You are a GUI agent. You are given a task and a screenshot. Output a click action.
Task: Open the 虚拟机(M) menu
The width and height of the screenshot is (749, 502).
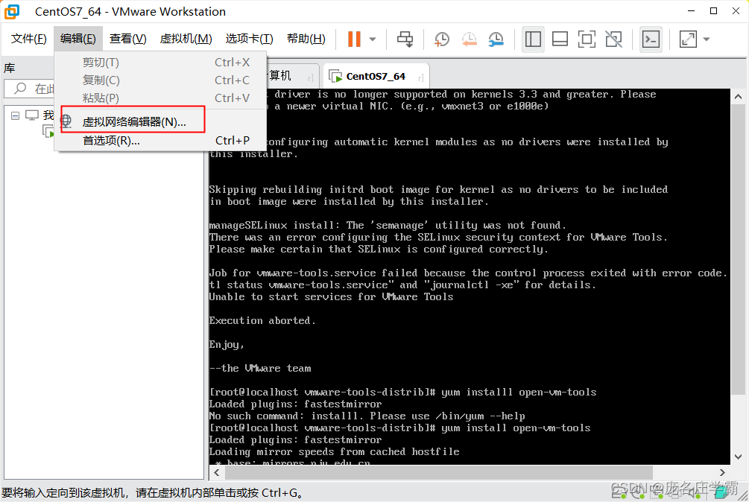pyautogui.click(x=186, y=39)
